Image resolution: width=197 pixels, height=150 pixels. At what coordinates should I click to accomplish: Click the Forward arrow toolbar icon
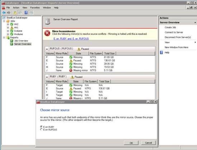[9, 13]
